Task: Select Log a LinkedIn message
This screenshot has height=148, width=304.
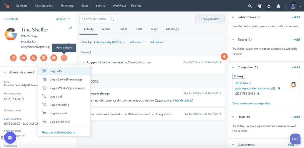Action: (64, 80)
